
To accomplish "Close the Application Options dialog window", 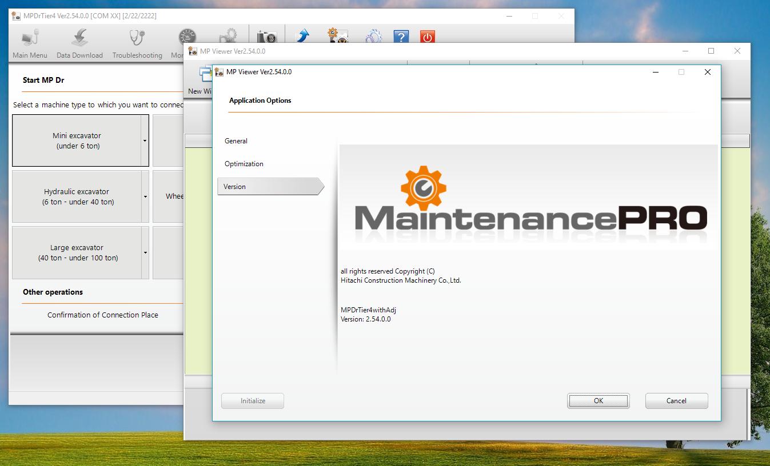I will click(708, 72).
